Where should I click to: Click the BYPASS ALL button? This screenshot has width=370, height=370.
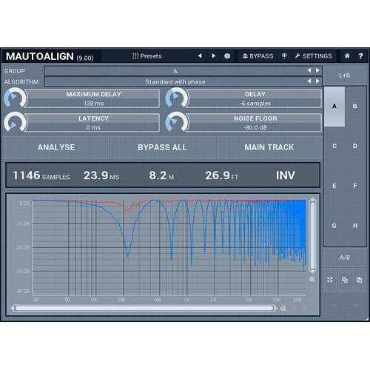coord(162,147)
